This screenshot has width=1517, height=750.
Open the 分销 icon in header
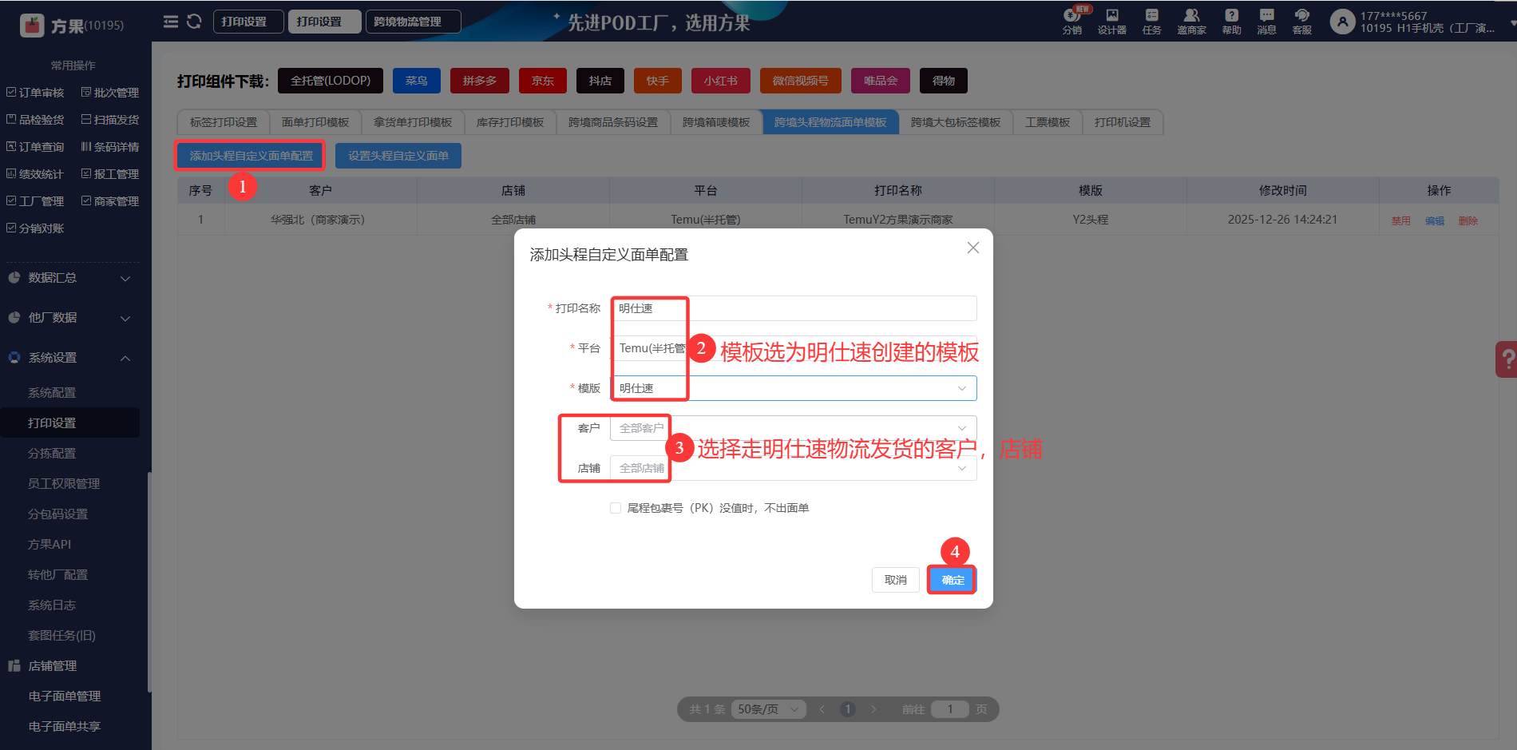click(x=1072, y=22)
